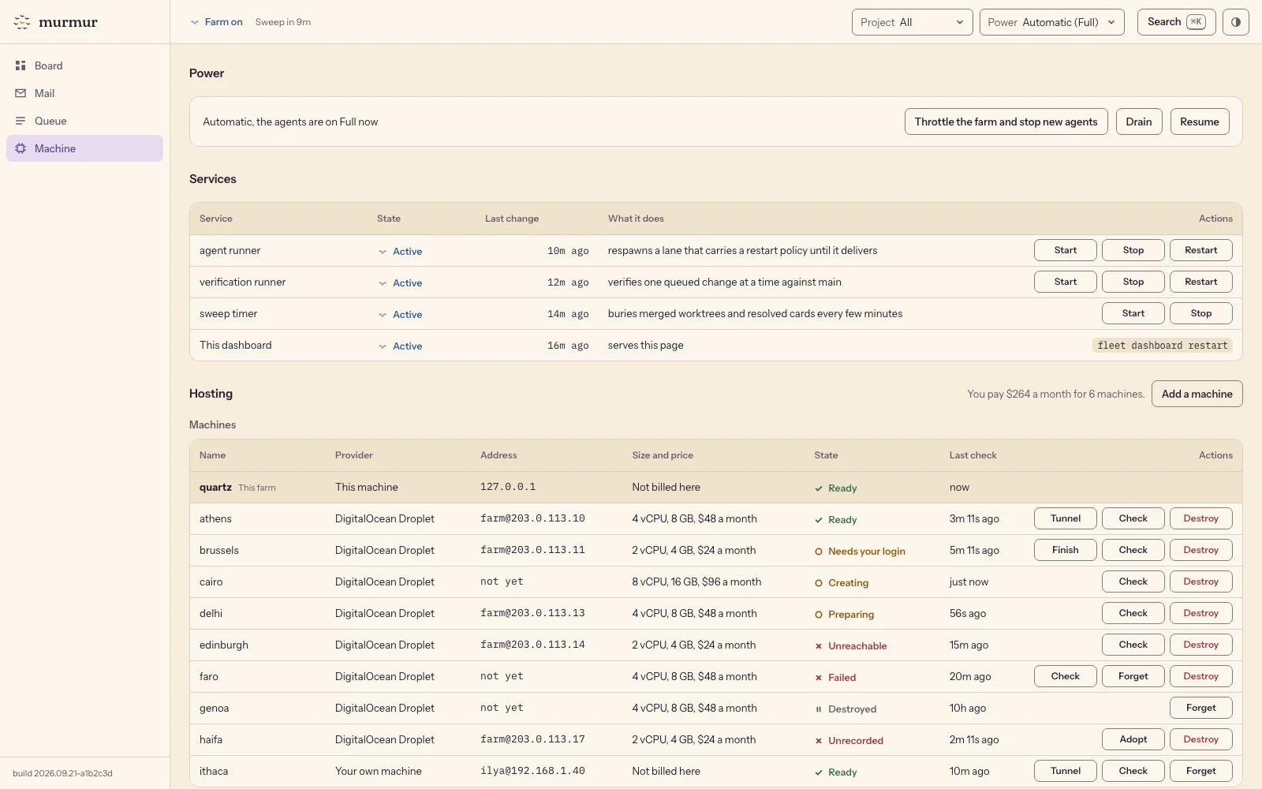Go to the Mail page

[x=84, y=93]
